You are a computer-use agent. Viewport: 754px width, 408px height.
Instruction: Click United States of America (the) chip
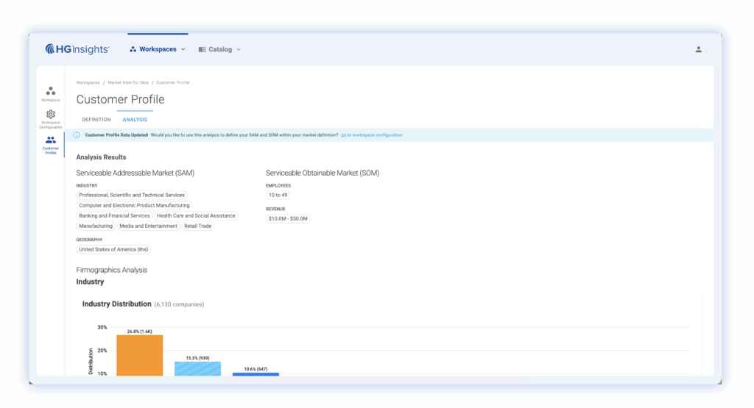tap(113, 250)
